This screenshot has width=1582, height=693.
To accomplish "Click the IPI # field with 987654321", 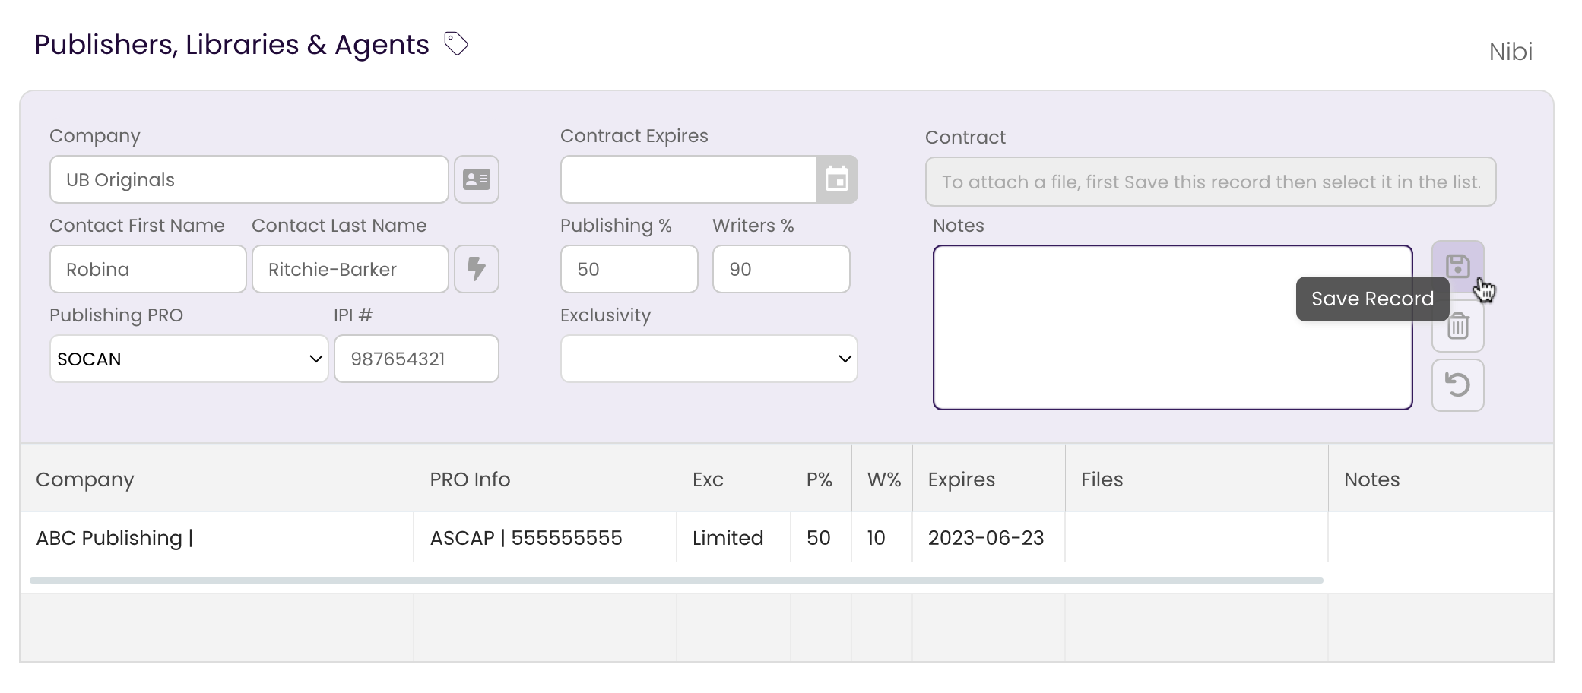I will (417, 359).
